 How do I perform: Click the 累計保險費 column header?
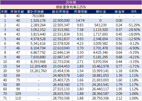coord(35,12)
